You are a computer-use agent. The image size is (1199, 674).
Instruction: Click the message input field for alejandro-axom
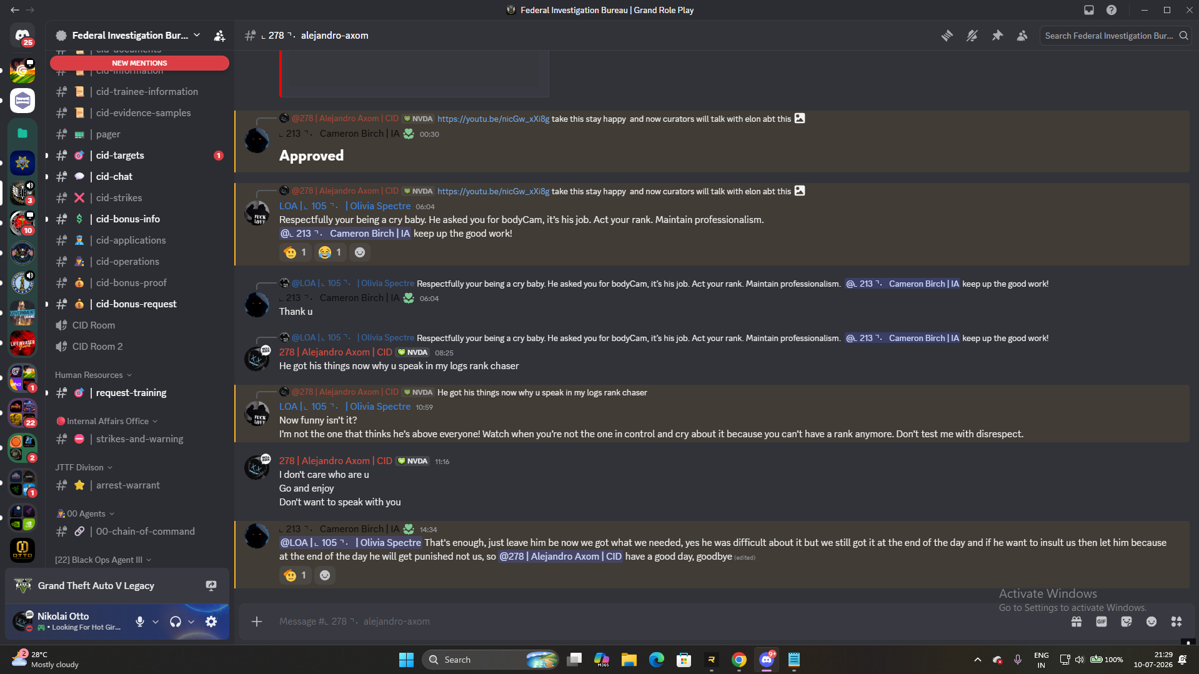point(669,622)
